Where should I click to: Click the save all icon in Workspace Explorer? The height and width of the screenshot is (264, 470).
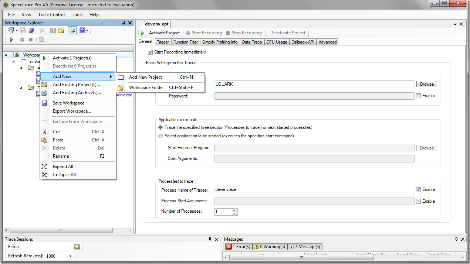point(31,30)
